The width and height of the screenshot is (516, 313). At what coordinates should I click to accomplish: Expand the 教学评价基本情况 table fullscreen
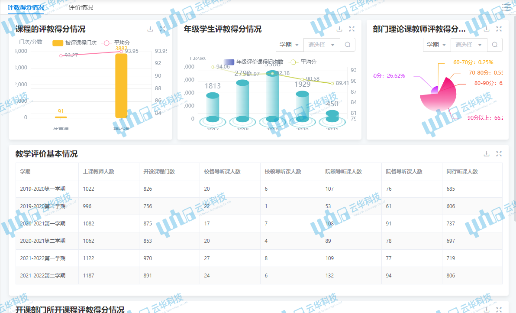coord(499,154)
